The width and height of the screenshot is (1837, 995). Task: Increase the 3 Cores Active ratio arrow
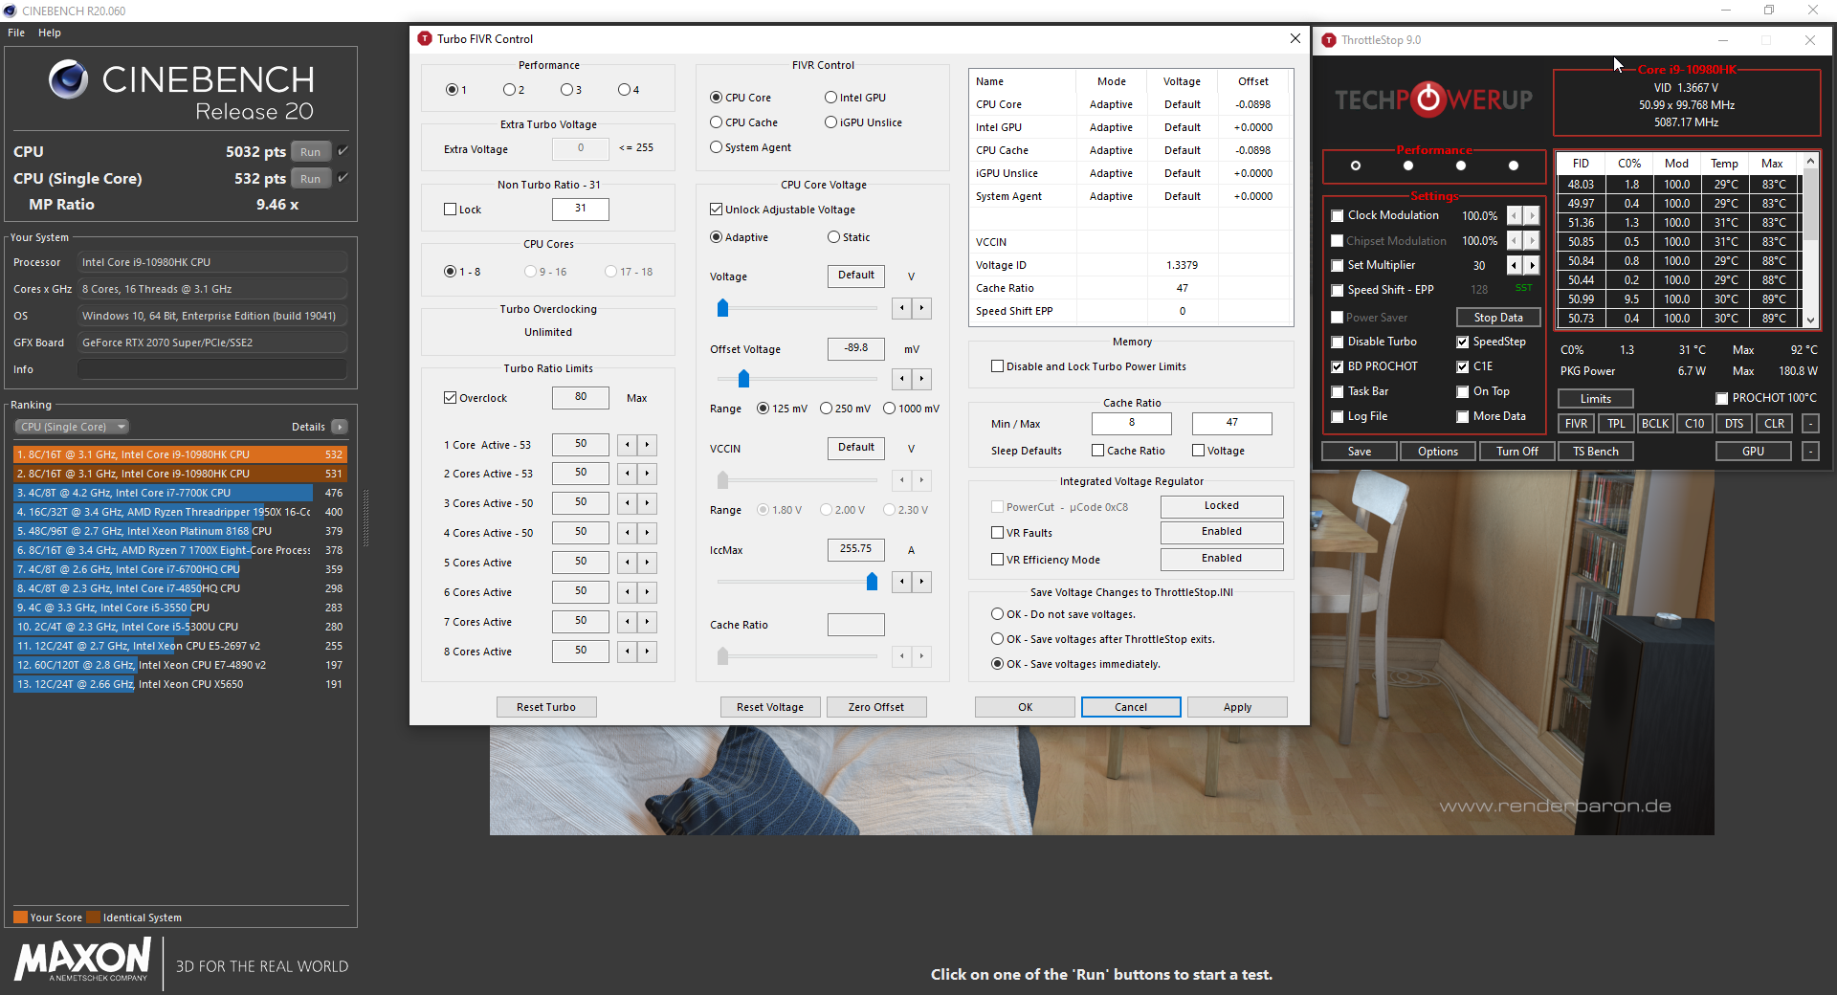pyautogui.click(x=648, y=503)
